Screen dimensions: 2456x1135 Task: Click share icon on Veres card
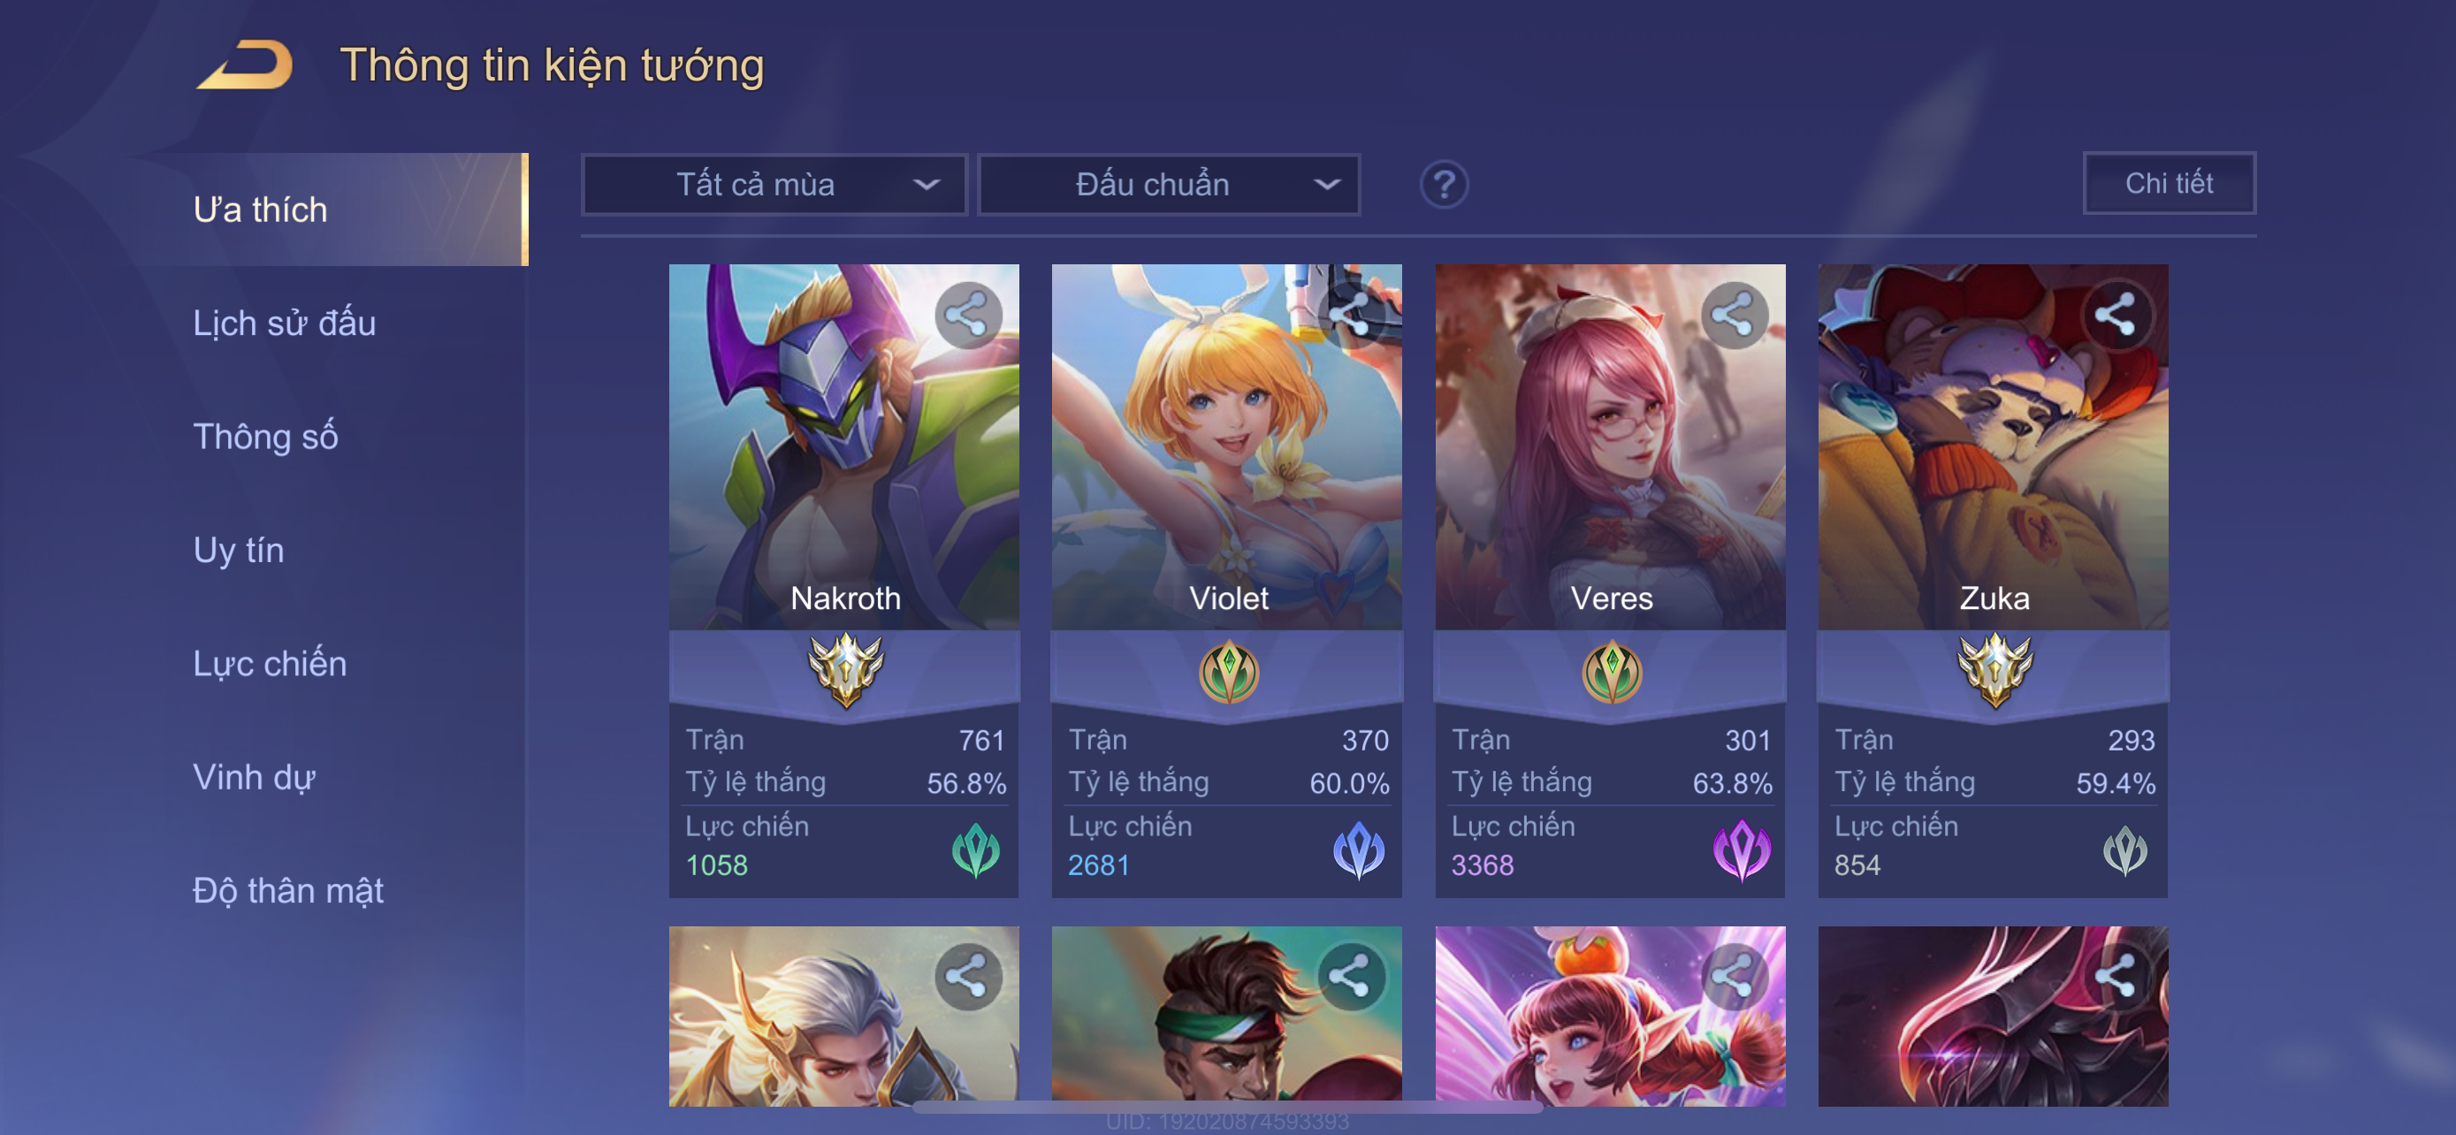pos(1734,315)
